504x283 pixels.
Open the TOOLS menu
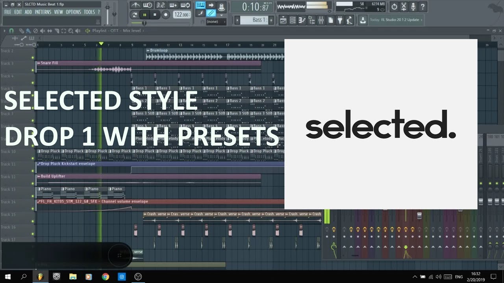(x=89, y=12)
